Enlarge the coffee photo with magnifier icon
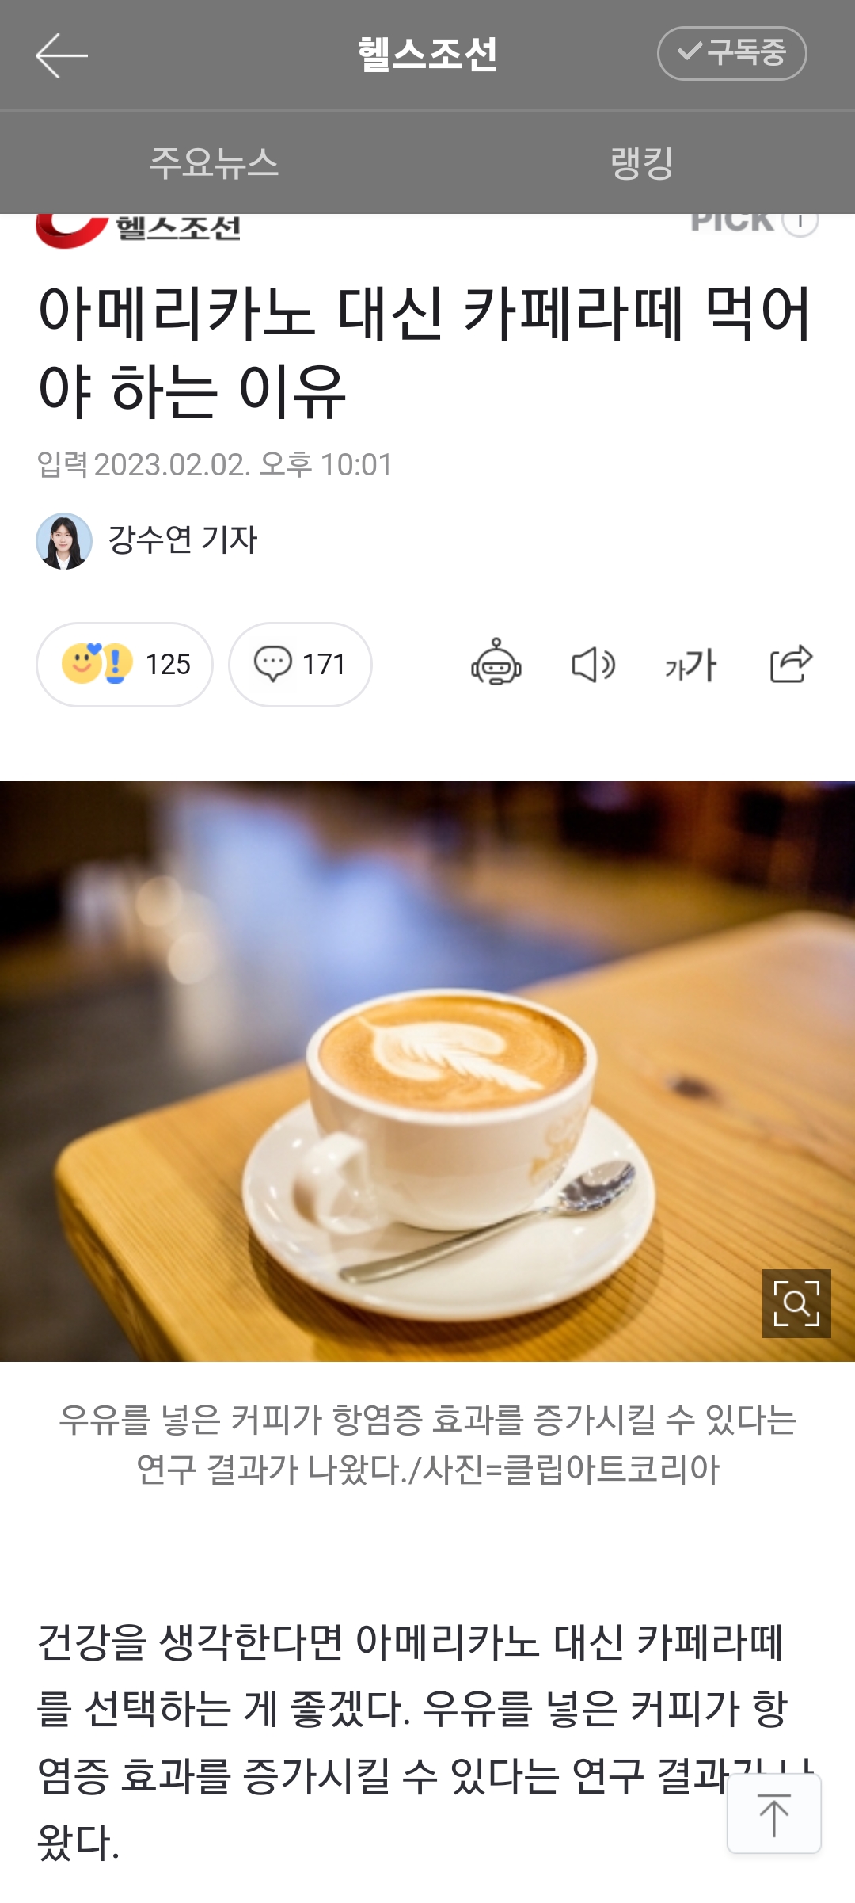 tap(796, 1303)
